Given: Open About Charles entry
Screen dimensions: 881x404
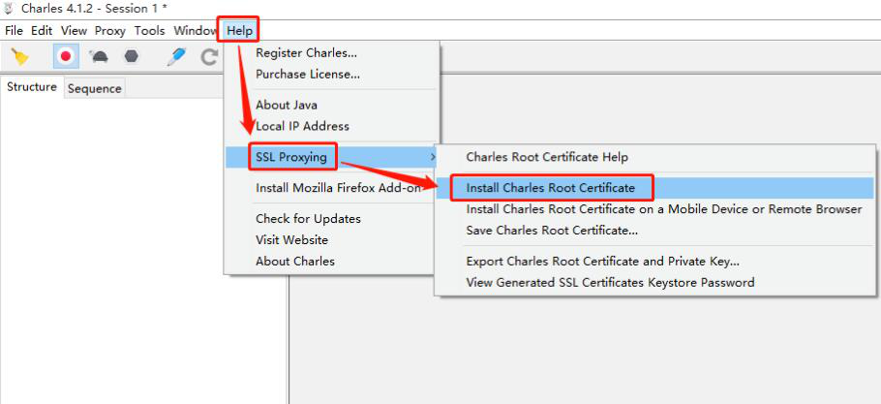Looking at the screenshot, I should click(331, 262).
